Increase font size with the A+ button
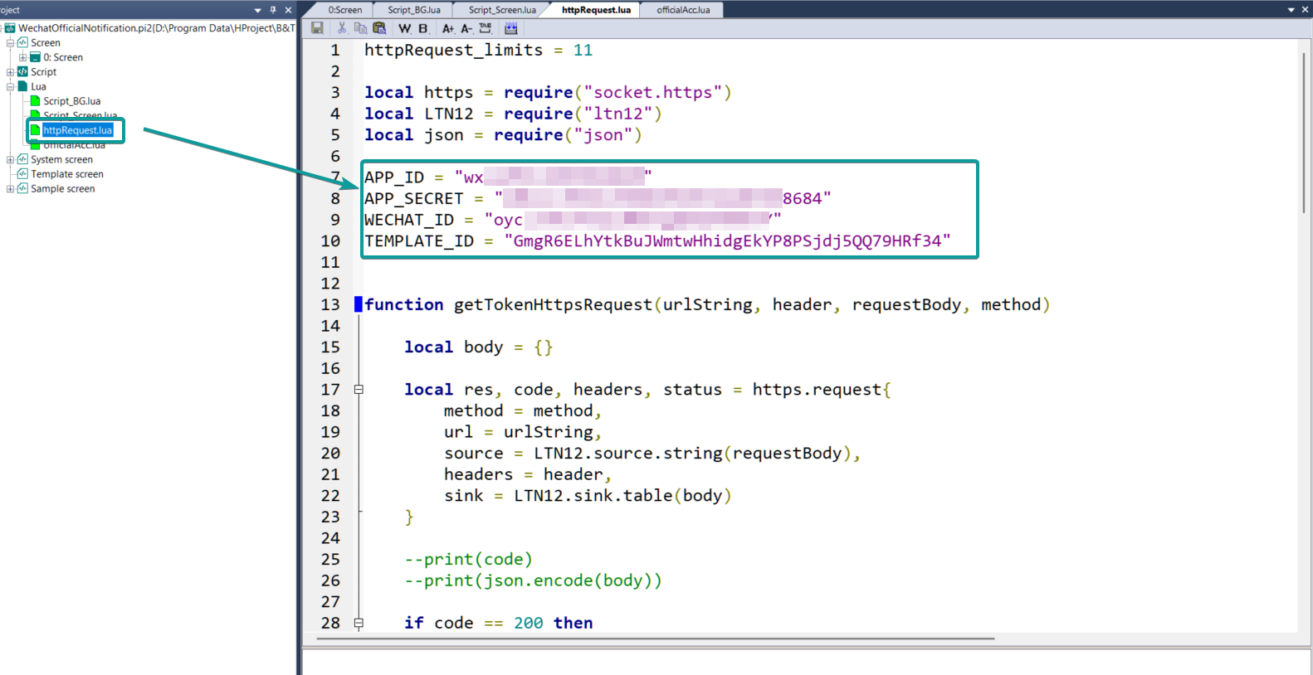The width and height of the screenshot is (1313, 675). [x=448, y=28]
